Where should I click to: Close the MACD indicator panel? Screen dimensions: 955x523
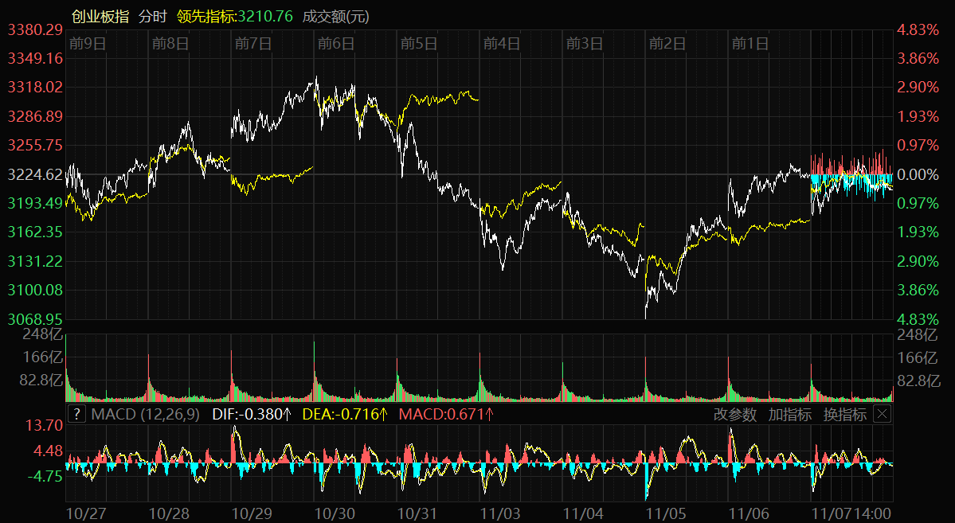click(x=882, y=414)
